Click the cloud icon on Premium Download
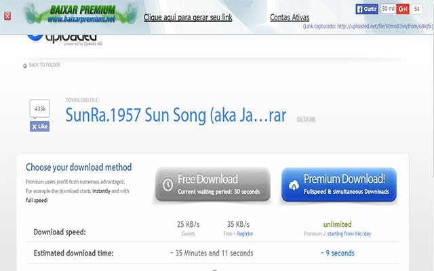The image size is (434, 271). [294, 185]
